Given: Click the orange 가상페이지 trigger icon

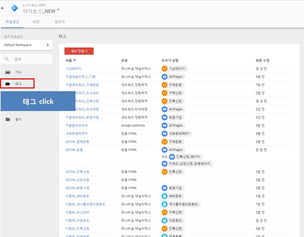Looking at the screenshot, I should (x=164, y=69).
